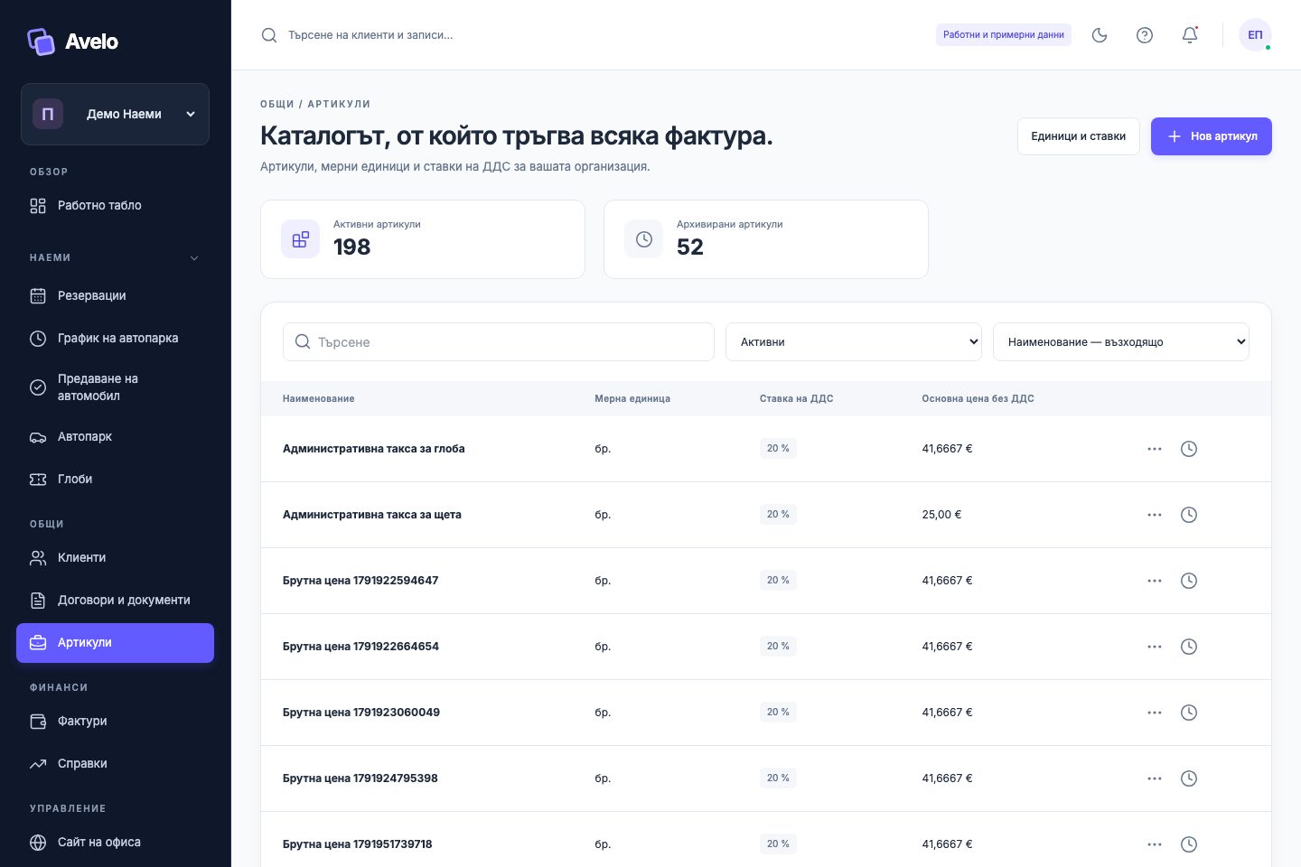This screenshot has width=1301, height=867.
Task: Archive Брутна цена 1791923060049 via clock icon
Action: click(x=1189, y=713)
